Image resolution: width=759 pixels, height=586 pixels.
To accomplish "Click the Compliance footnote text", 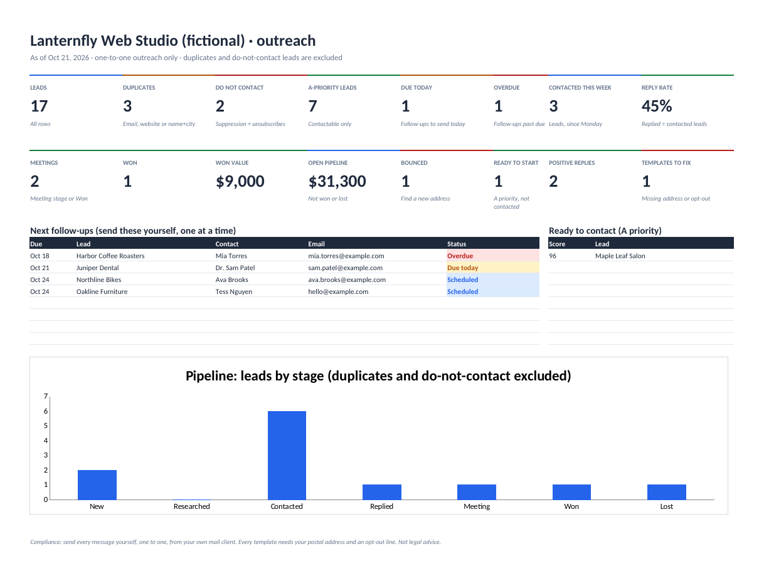I will 235,542.
